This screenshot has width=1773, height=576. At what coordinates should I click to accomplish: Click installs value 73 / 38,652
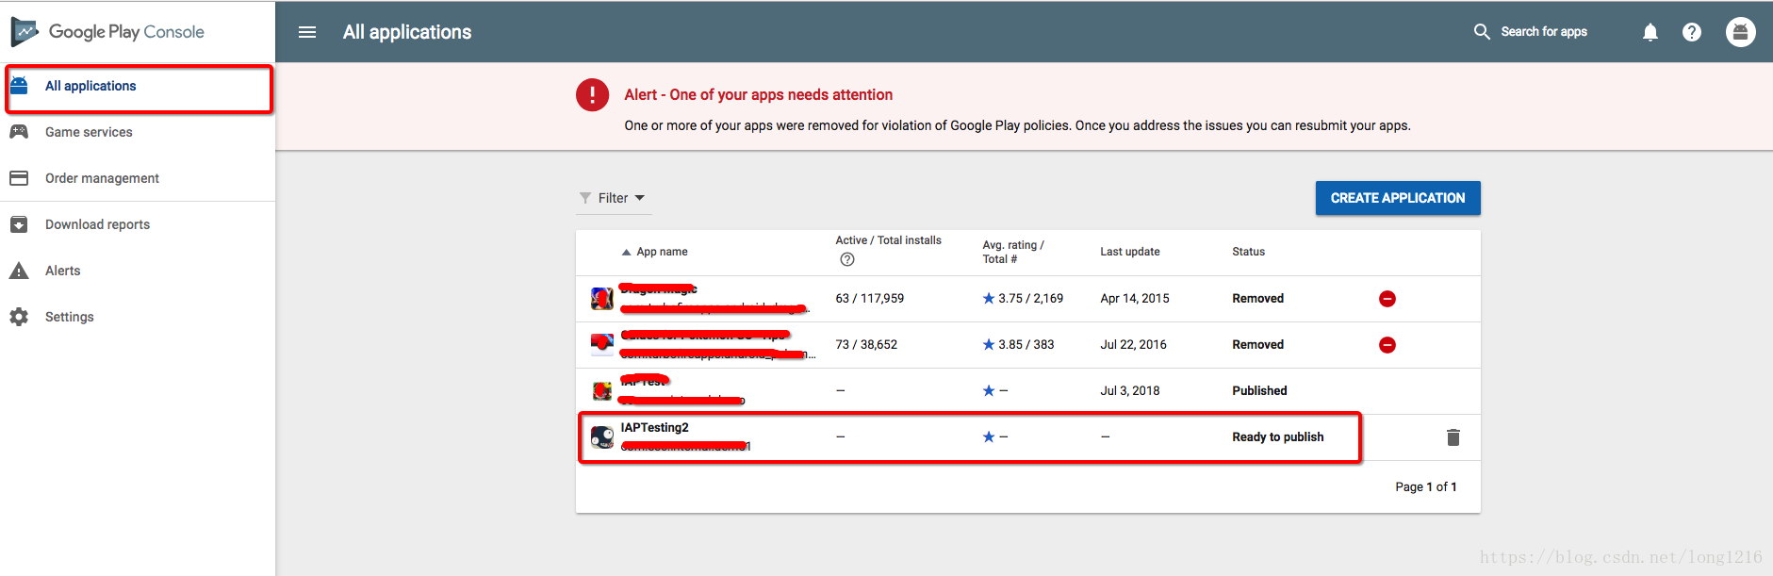click(x=866, y=345)
